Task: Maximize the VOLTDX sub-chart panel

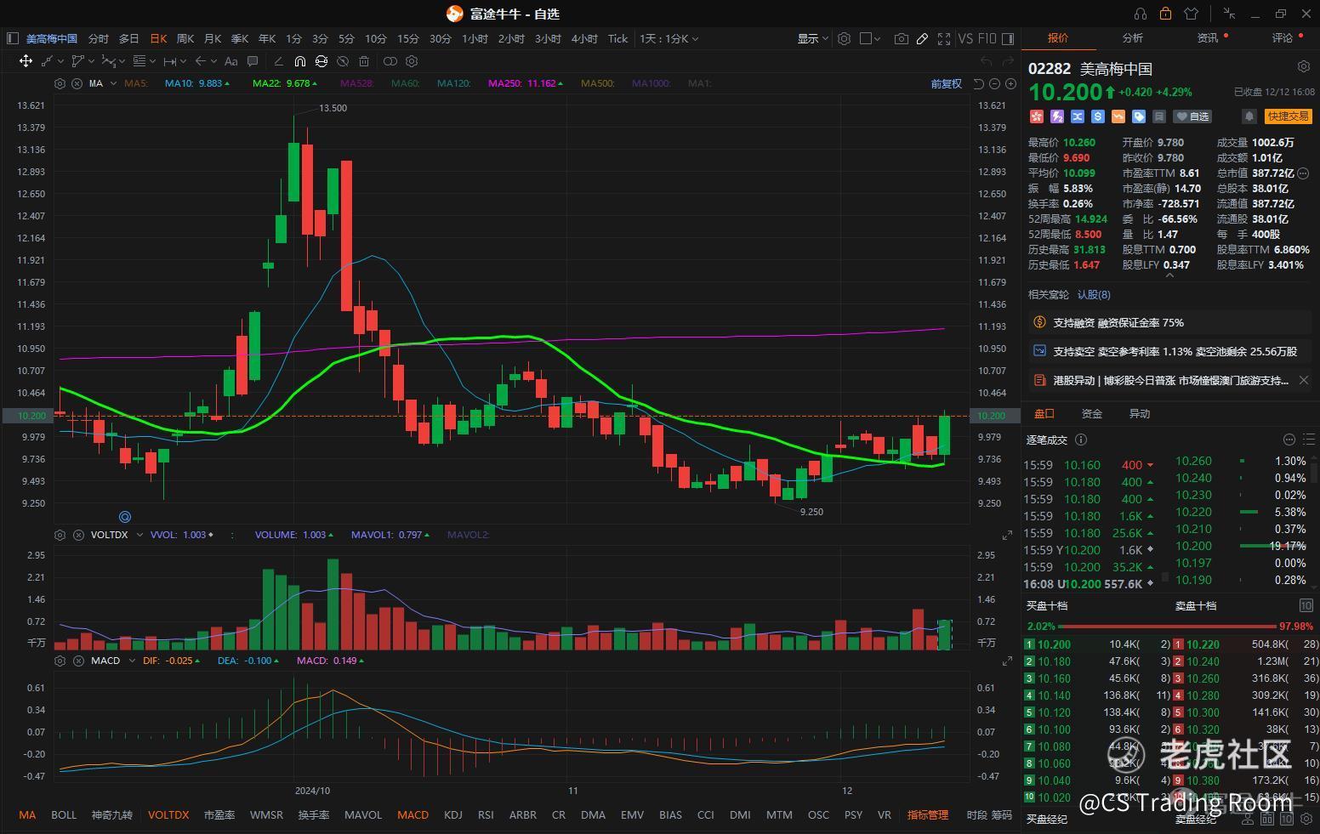Action: [1007, 535]
